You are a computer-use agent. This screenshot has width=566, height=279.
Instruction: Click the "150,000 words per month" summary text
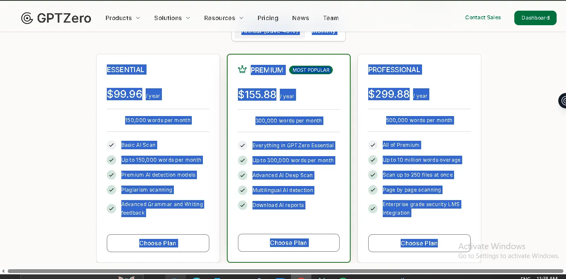tap(158, 120)
